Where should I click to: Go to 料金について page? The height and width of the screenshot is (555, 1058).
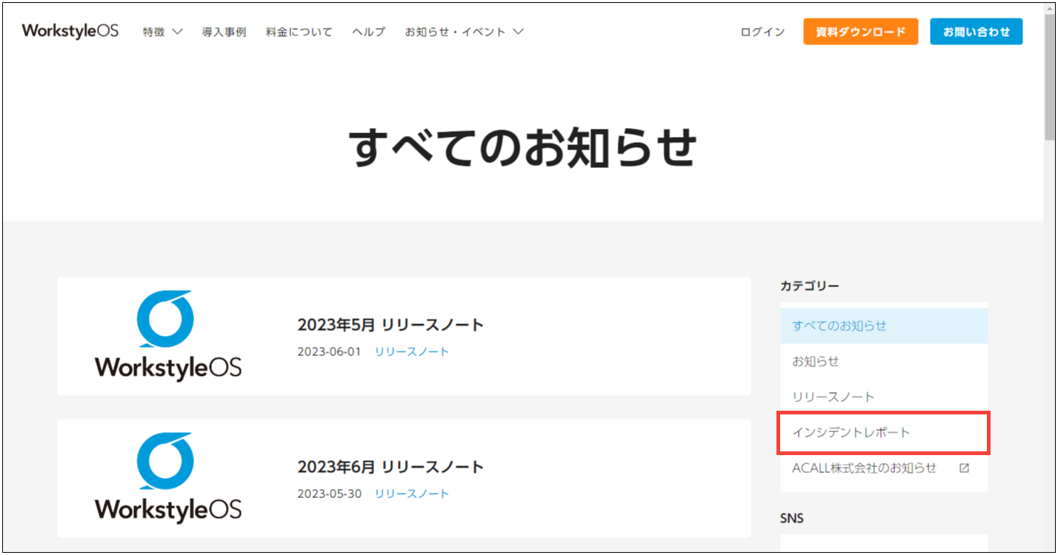coord(299,32)
